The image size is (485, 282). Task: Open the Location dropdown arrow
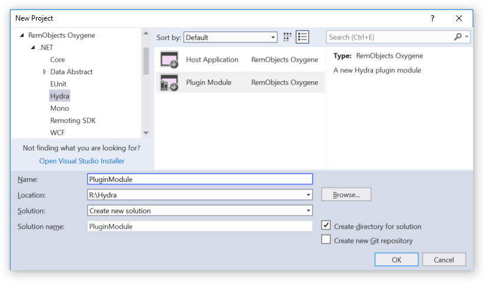[x=308, y=195]
